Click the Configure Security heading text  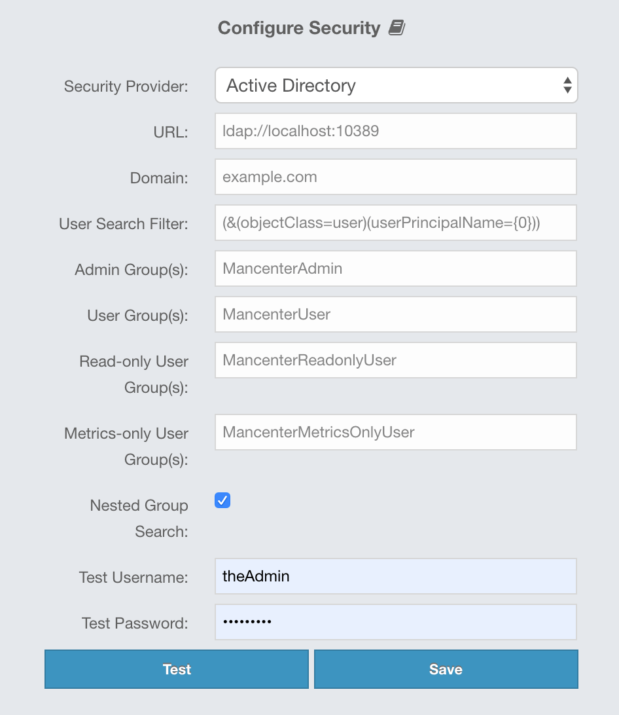(298, 28)
